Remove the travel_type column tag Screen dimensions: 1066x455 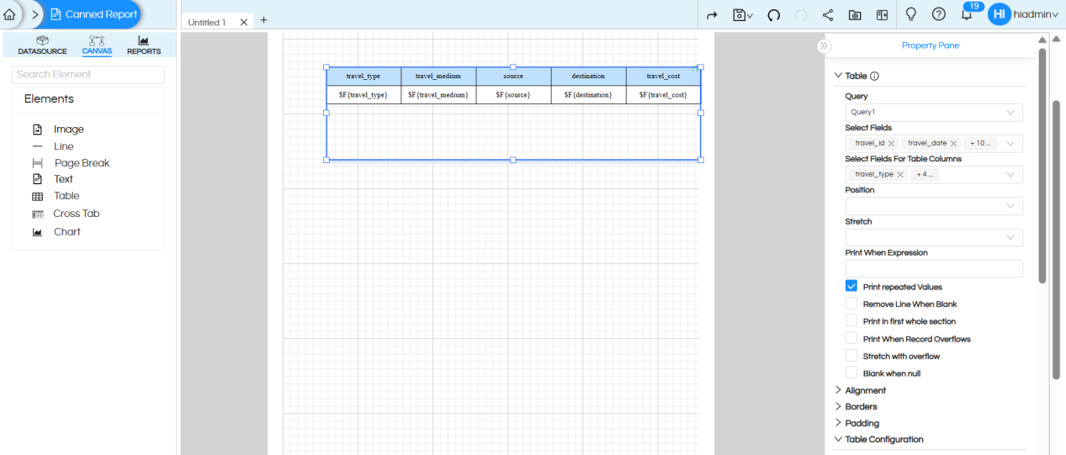click(900, 175)
